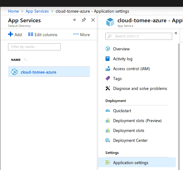This screenshot has width=183, height=170.
Task: Click the Edit columns grid icon
Action: click(x=31, y=34)
